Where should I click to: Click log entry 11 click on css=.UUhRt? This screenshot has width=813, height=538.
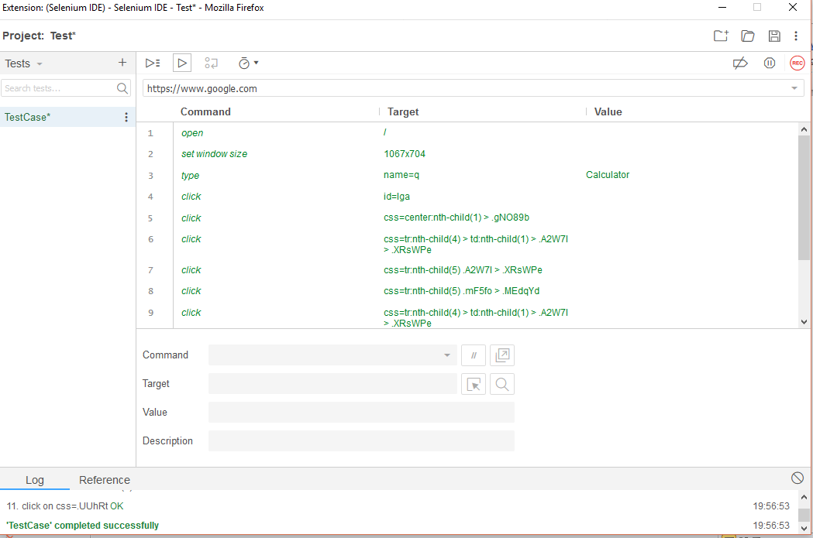(x=65, y=506)
